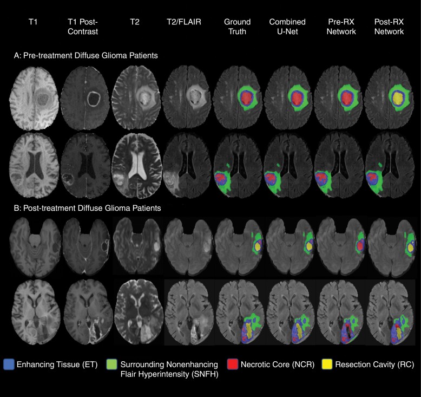Open section A top-row Pre-RX Network segmentation

click(x=338, y=97)
